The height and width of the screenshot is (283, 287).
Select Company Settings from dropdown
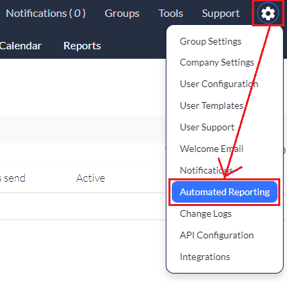coord(217,62)
